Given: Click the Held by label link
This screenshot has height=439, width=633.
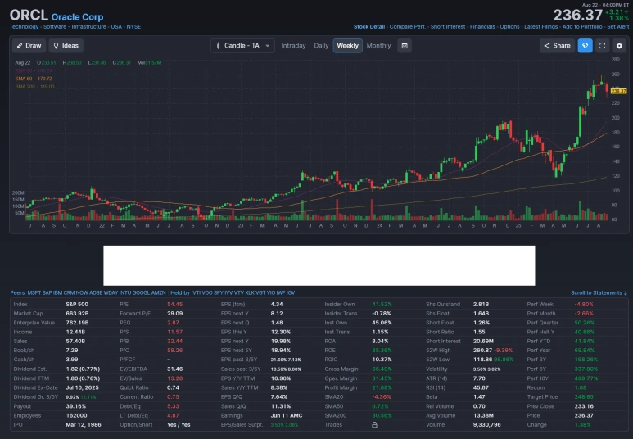Looking at the screenshot, I should pos(180,292).
